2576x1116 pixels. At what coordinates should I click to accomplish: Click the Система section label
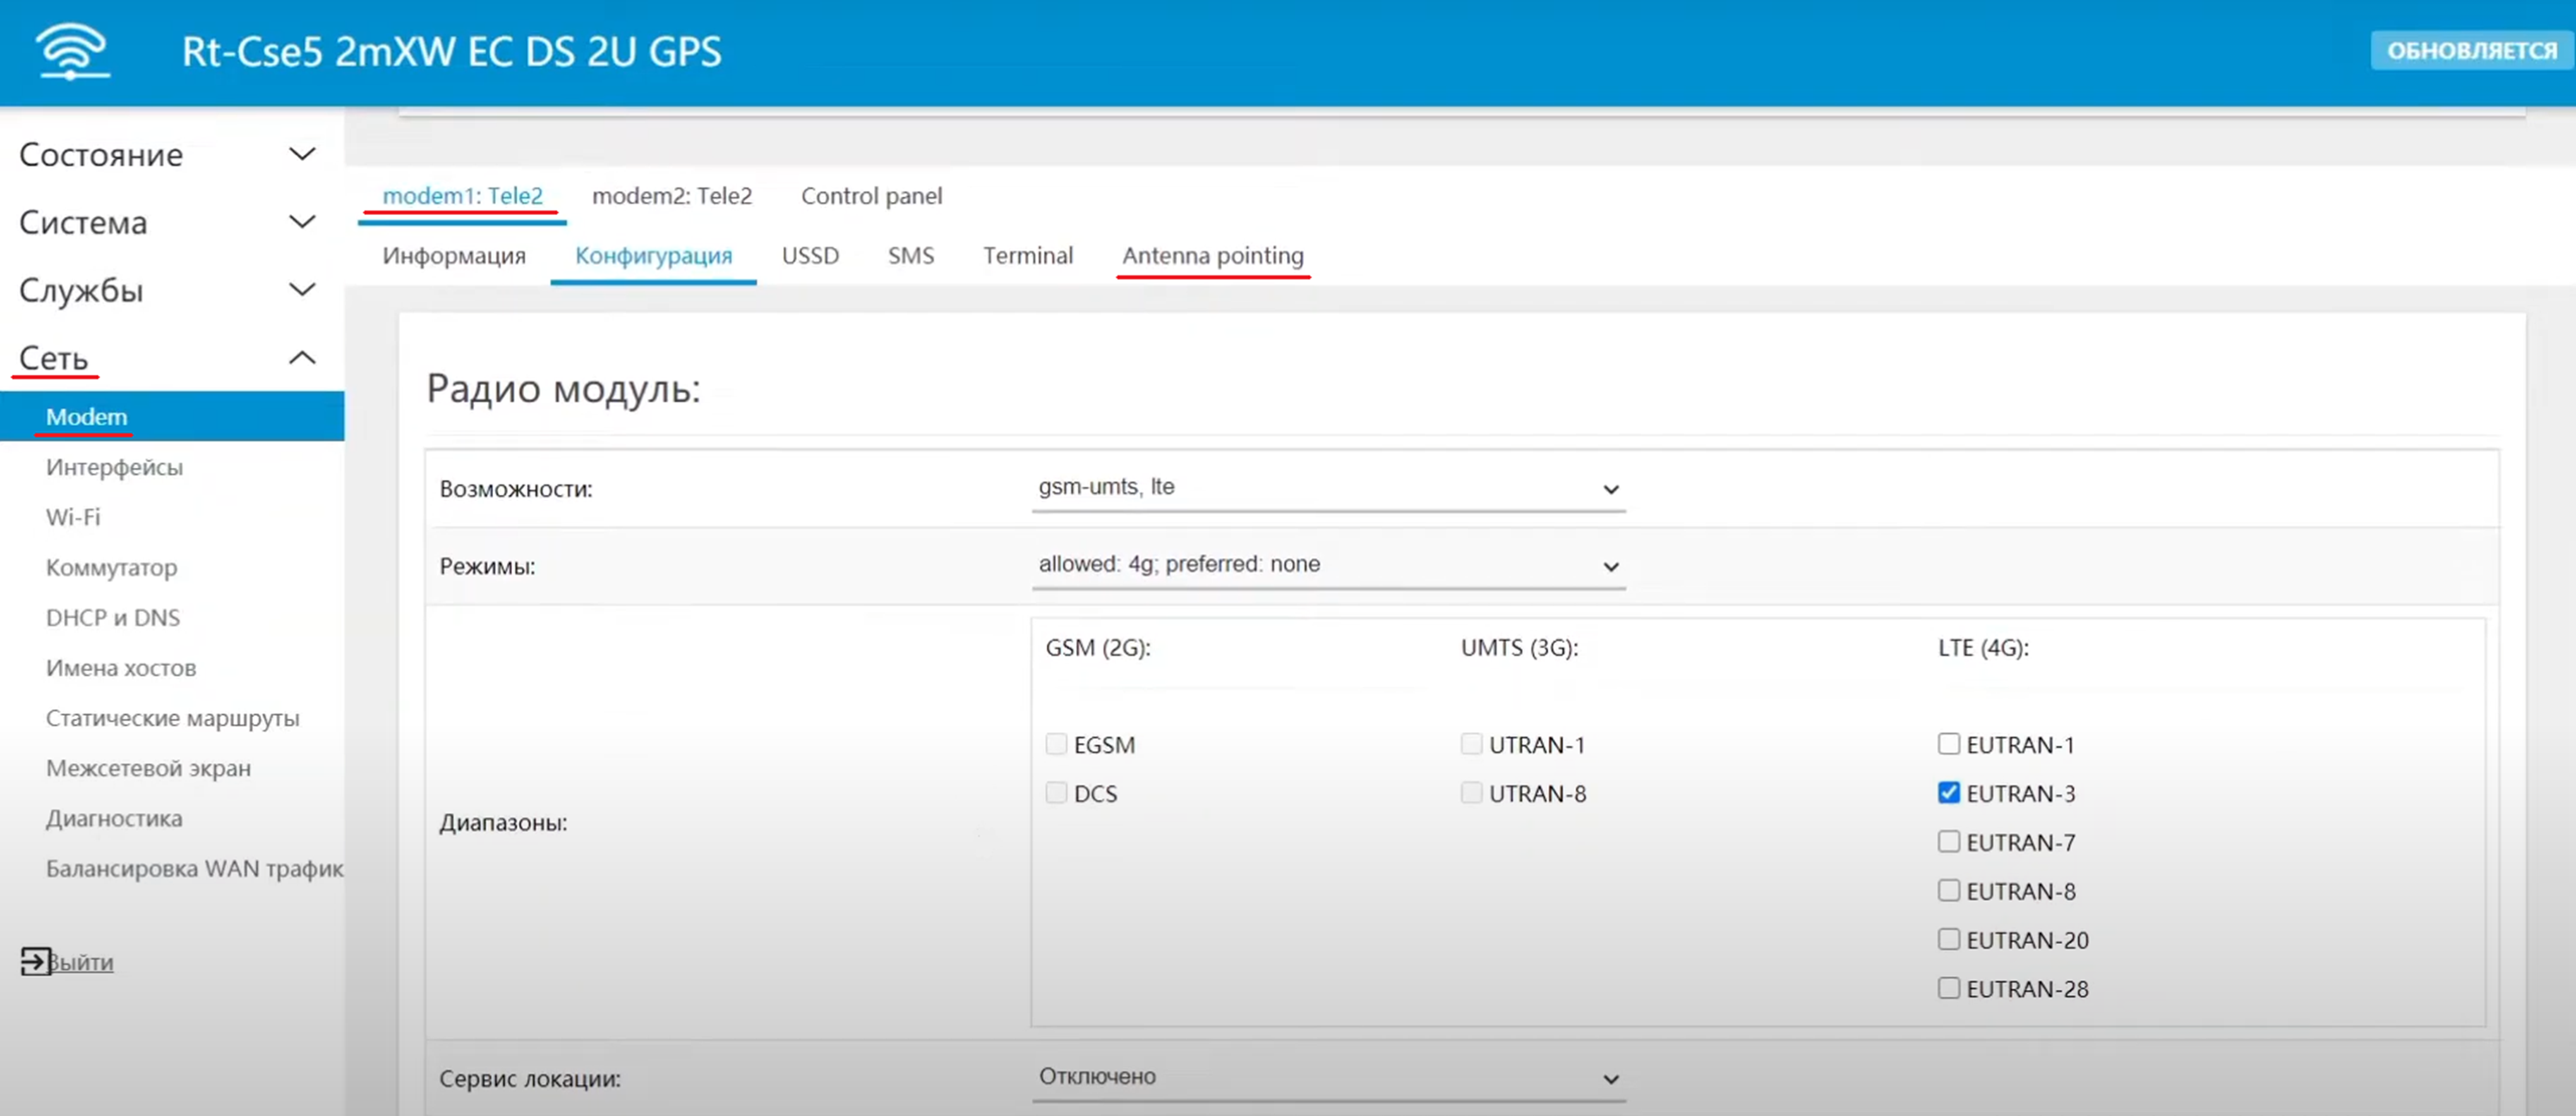tap(83, 222)
